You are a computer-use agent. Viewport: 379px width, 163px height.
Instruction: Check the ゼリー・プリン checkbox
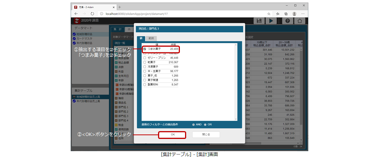pyautogui.click(x=145, y=58)
